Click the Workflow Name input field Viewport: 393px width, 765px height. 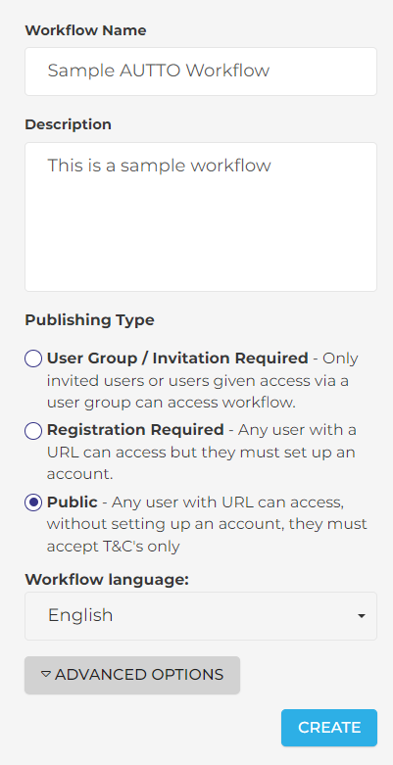(201, 72)
